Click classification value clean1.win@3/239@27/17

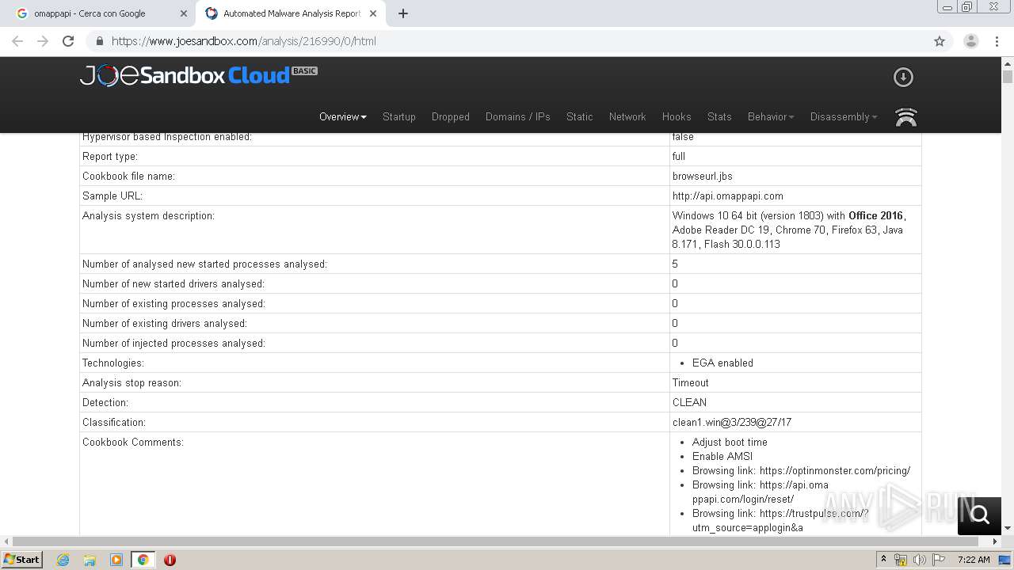click(732, 422)
